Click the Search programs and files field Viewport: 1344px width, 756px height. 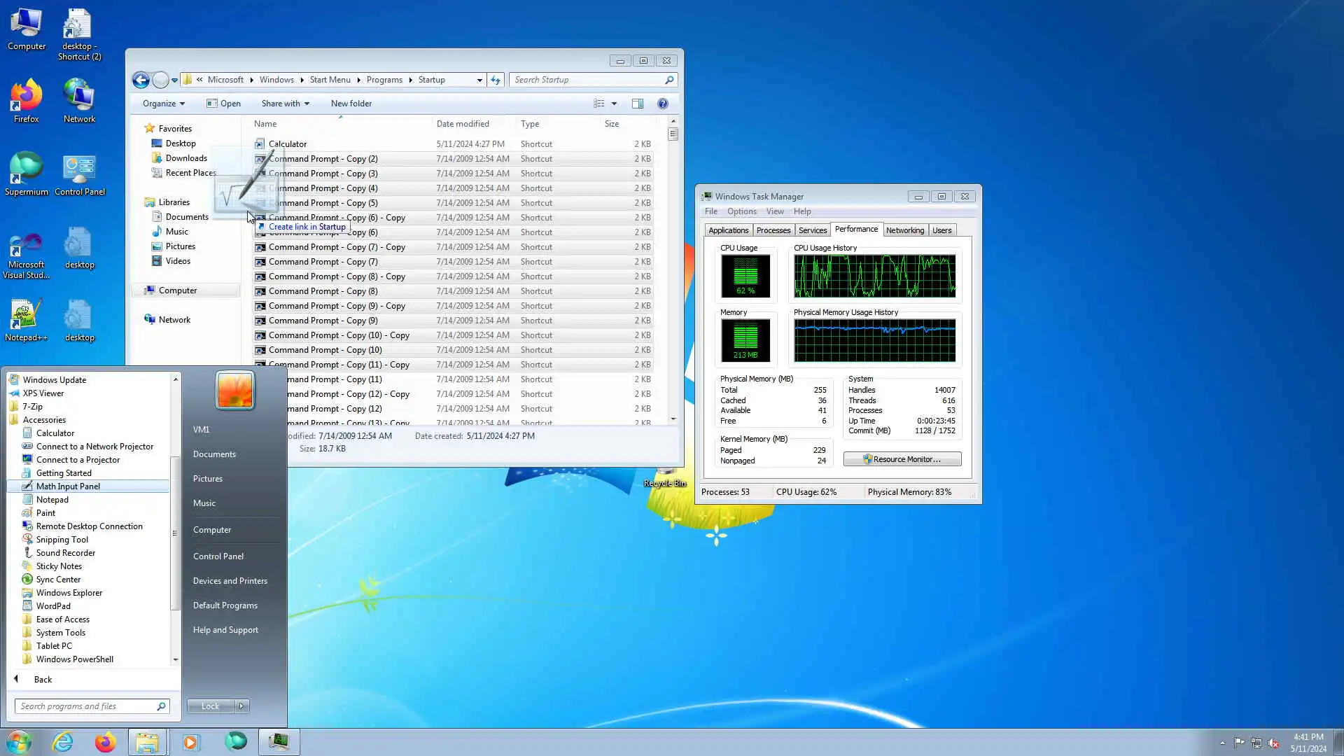coord(84,706)
